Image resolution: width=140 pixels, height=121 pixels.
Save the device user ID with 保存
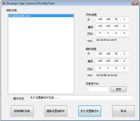[x=118, y=89]
